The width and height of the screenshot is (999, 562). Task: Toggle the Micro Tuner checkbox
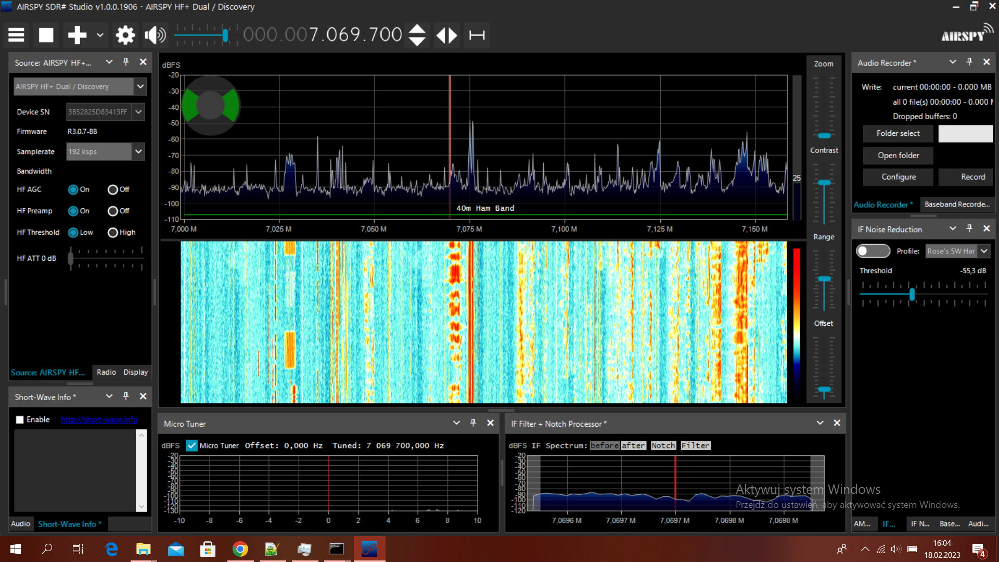(x=191, y=445)
